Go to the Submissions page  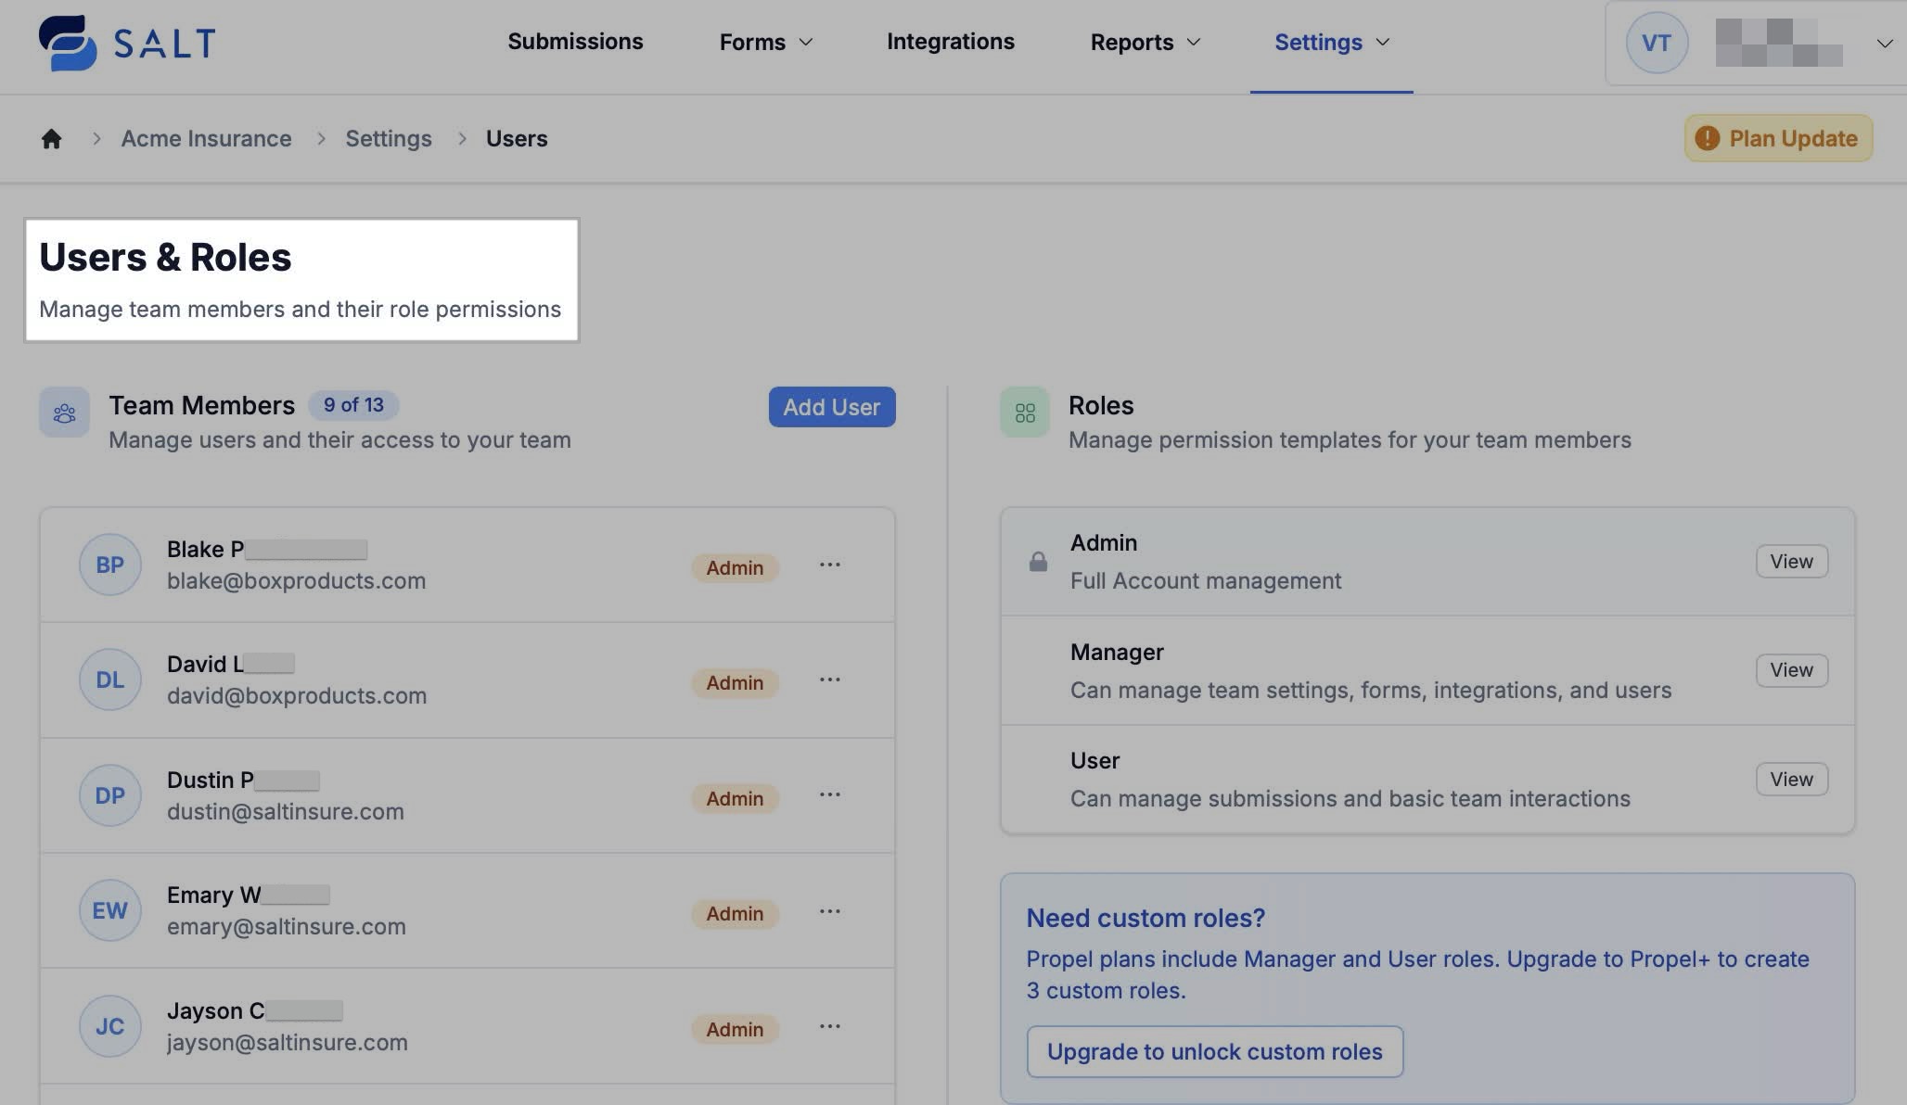coord(575,42)
